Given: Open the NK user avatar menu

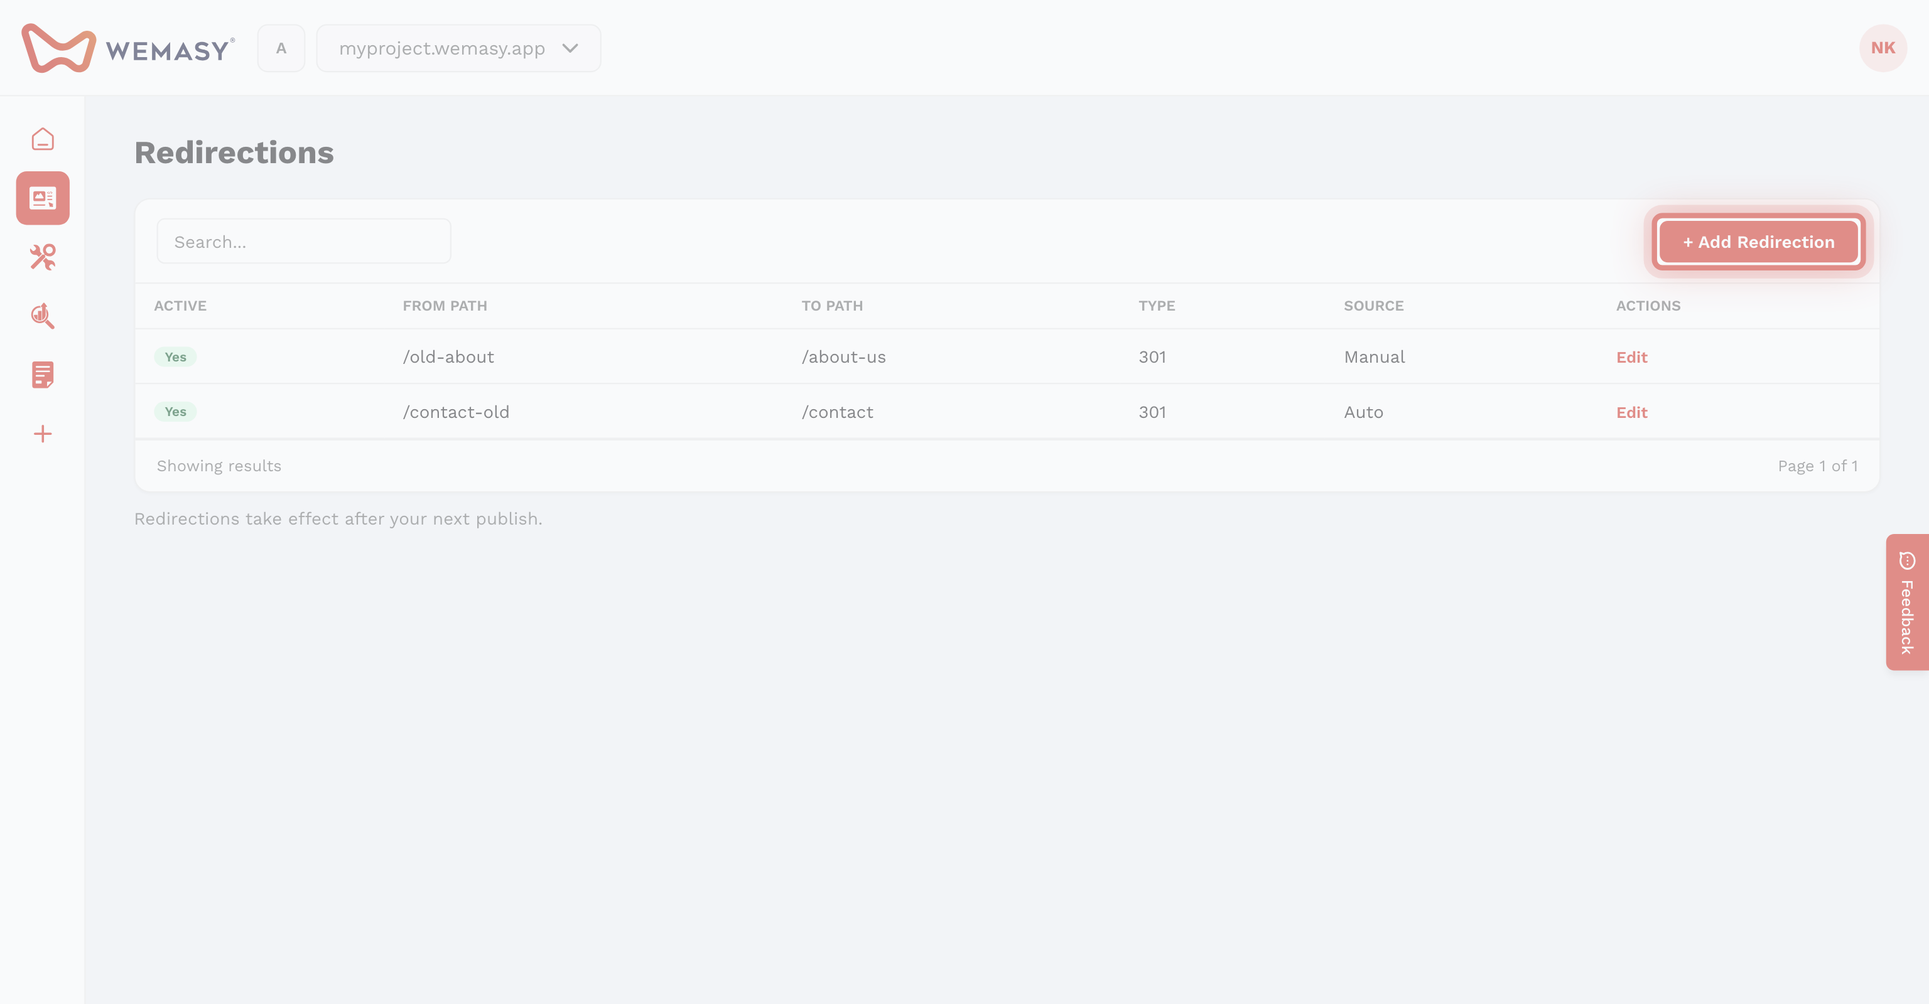Looking at the screenshot, I should pos(1883,48).
